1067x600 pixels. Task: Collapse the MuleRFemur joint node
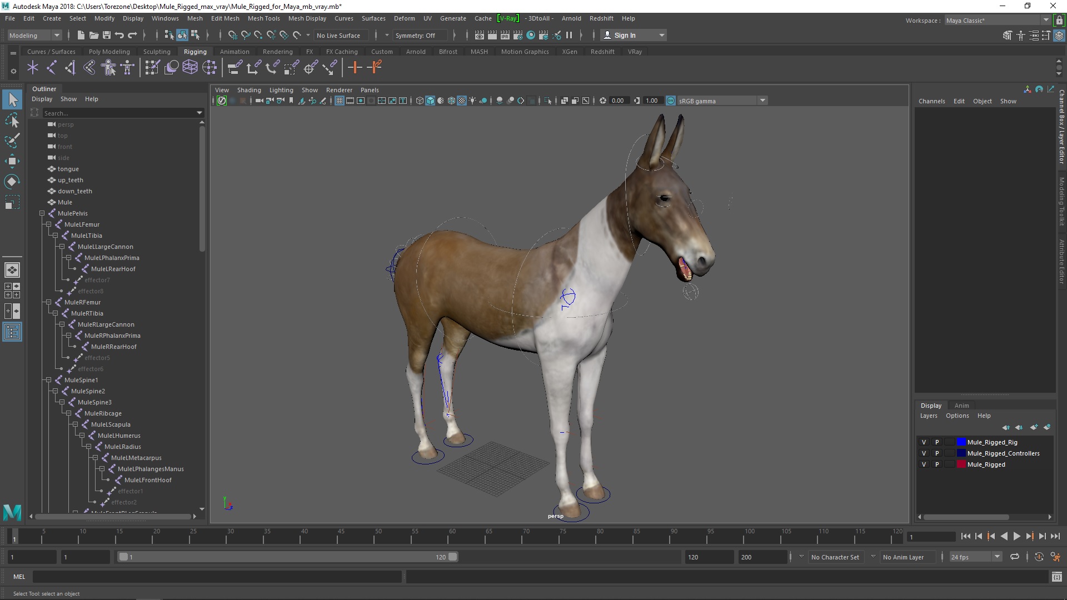click(x=49, y=302)
